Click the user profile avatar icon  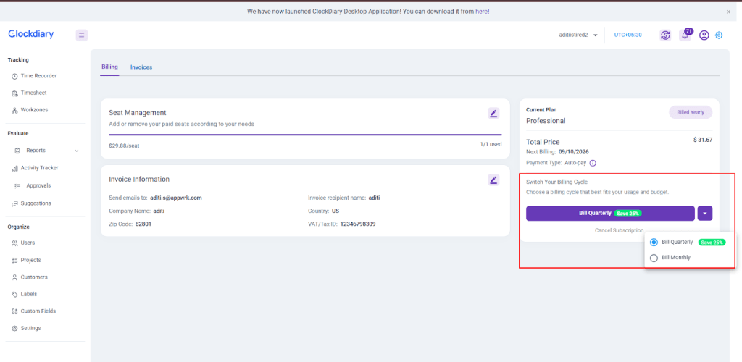click(704, 35)
